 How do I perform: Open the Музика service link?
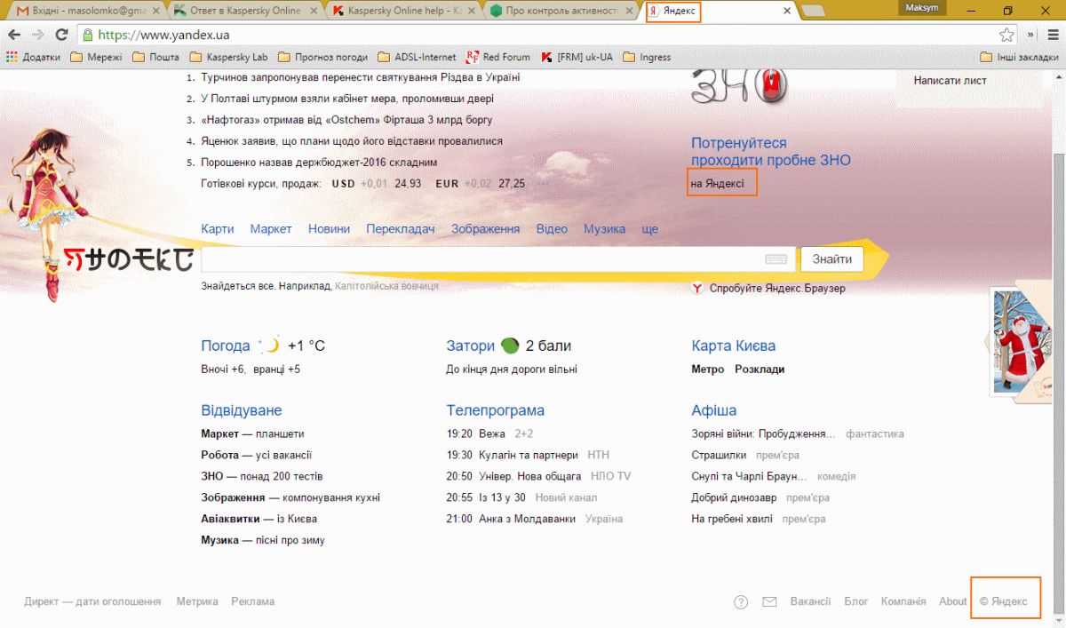(604, 229)
